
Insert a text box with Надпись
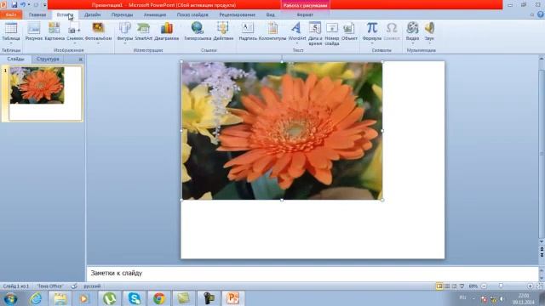(248, 31)
